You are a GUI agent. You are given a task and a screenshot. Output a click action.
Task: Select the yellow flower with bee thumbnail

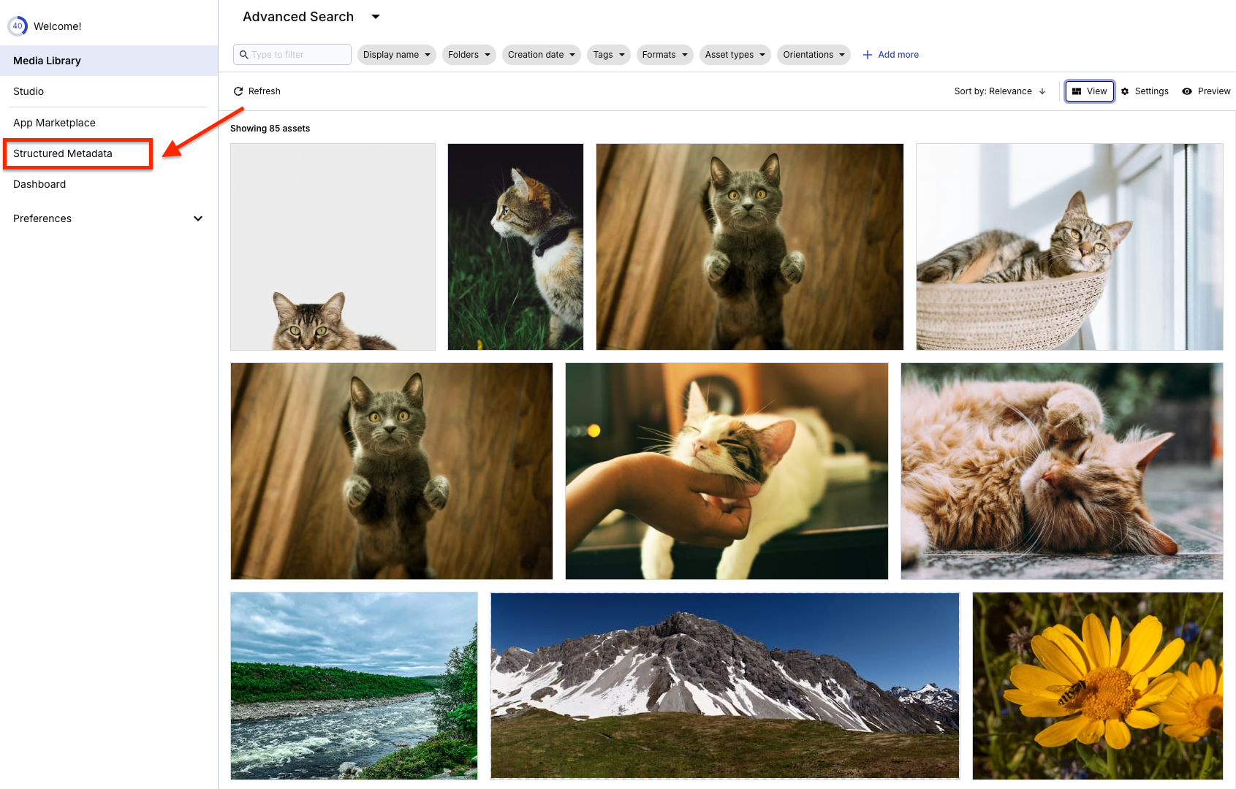click(x=1097, y=685)
